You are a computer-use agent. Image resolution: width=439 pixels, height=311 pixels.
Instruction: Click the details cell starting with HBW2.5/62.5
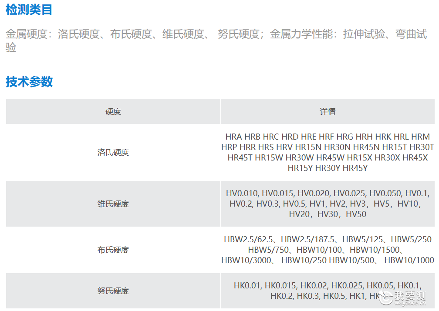pos(328,250)
